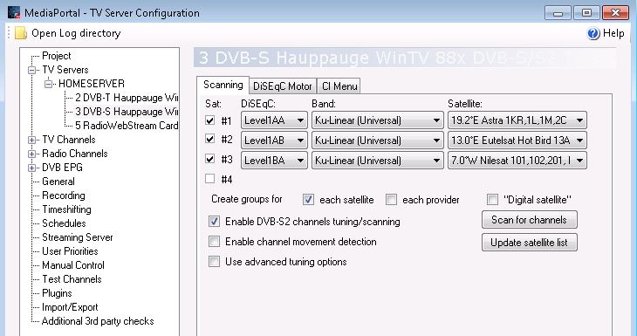Image resolution: width=637 pixels, height=336 pixels.
Task: Collapse the HOMESERVER tree node
Action: pyautogui.click(x=48, y=84)
